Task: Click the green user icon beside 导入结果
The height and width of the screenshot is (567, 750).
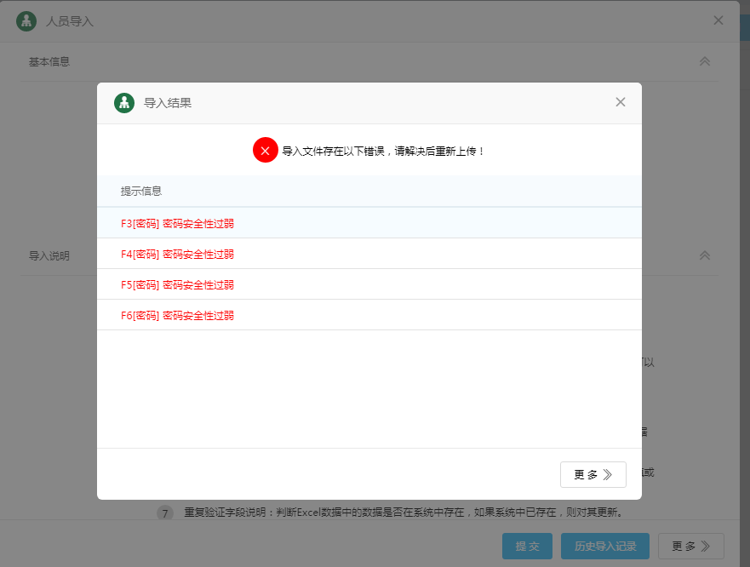Action: (124, 103)
